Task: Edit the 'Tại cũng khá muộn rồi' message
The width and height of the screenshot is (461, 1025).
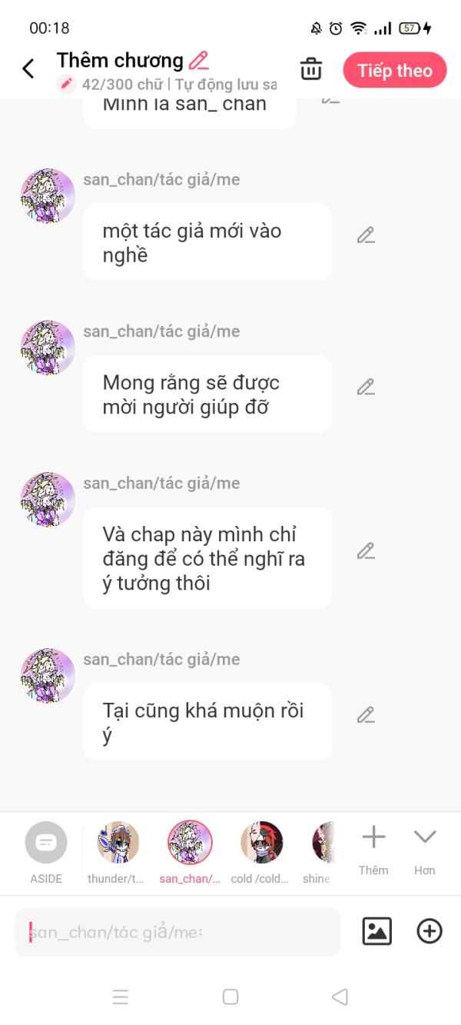Action: 366,715
